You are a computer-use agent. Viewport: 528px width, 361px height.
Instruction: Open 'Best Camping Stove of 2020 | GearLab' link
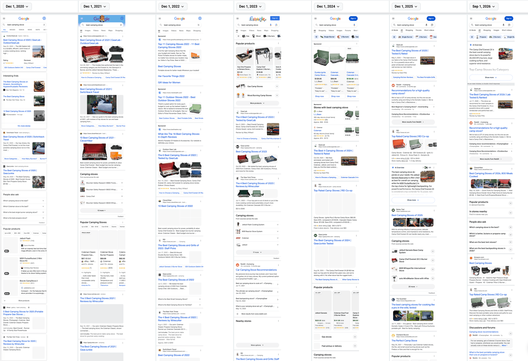tap(22, 41)
